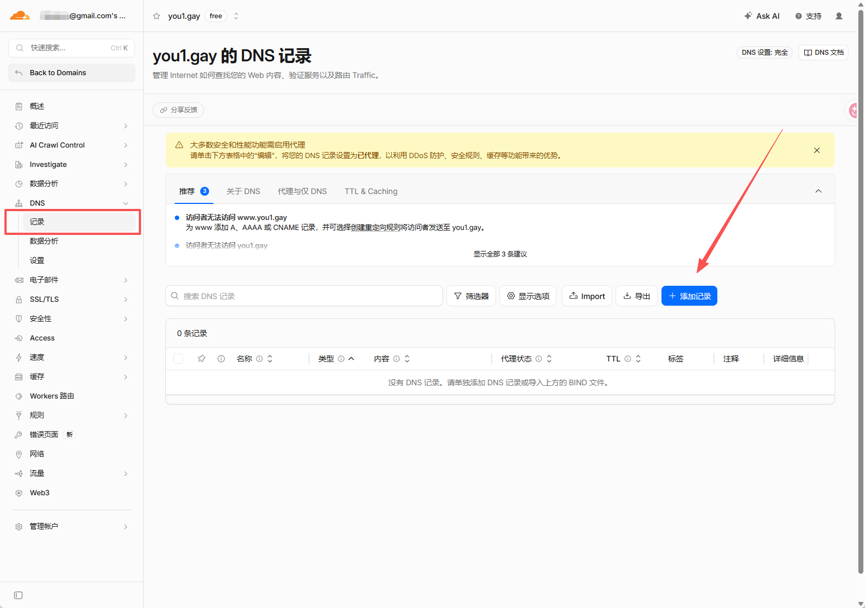Switch to the 关于 DNS tab

point(243,191)
